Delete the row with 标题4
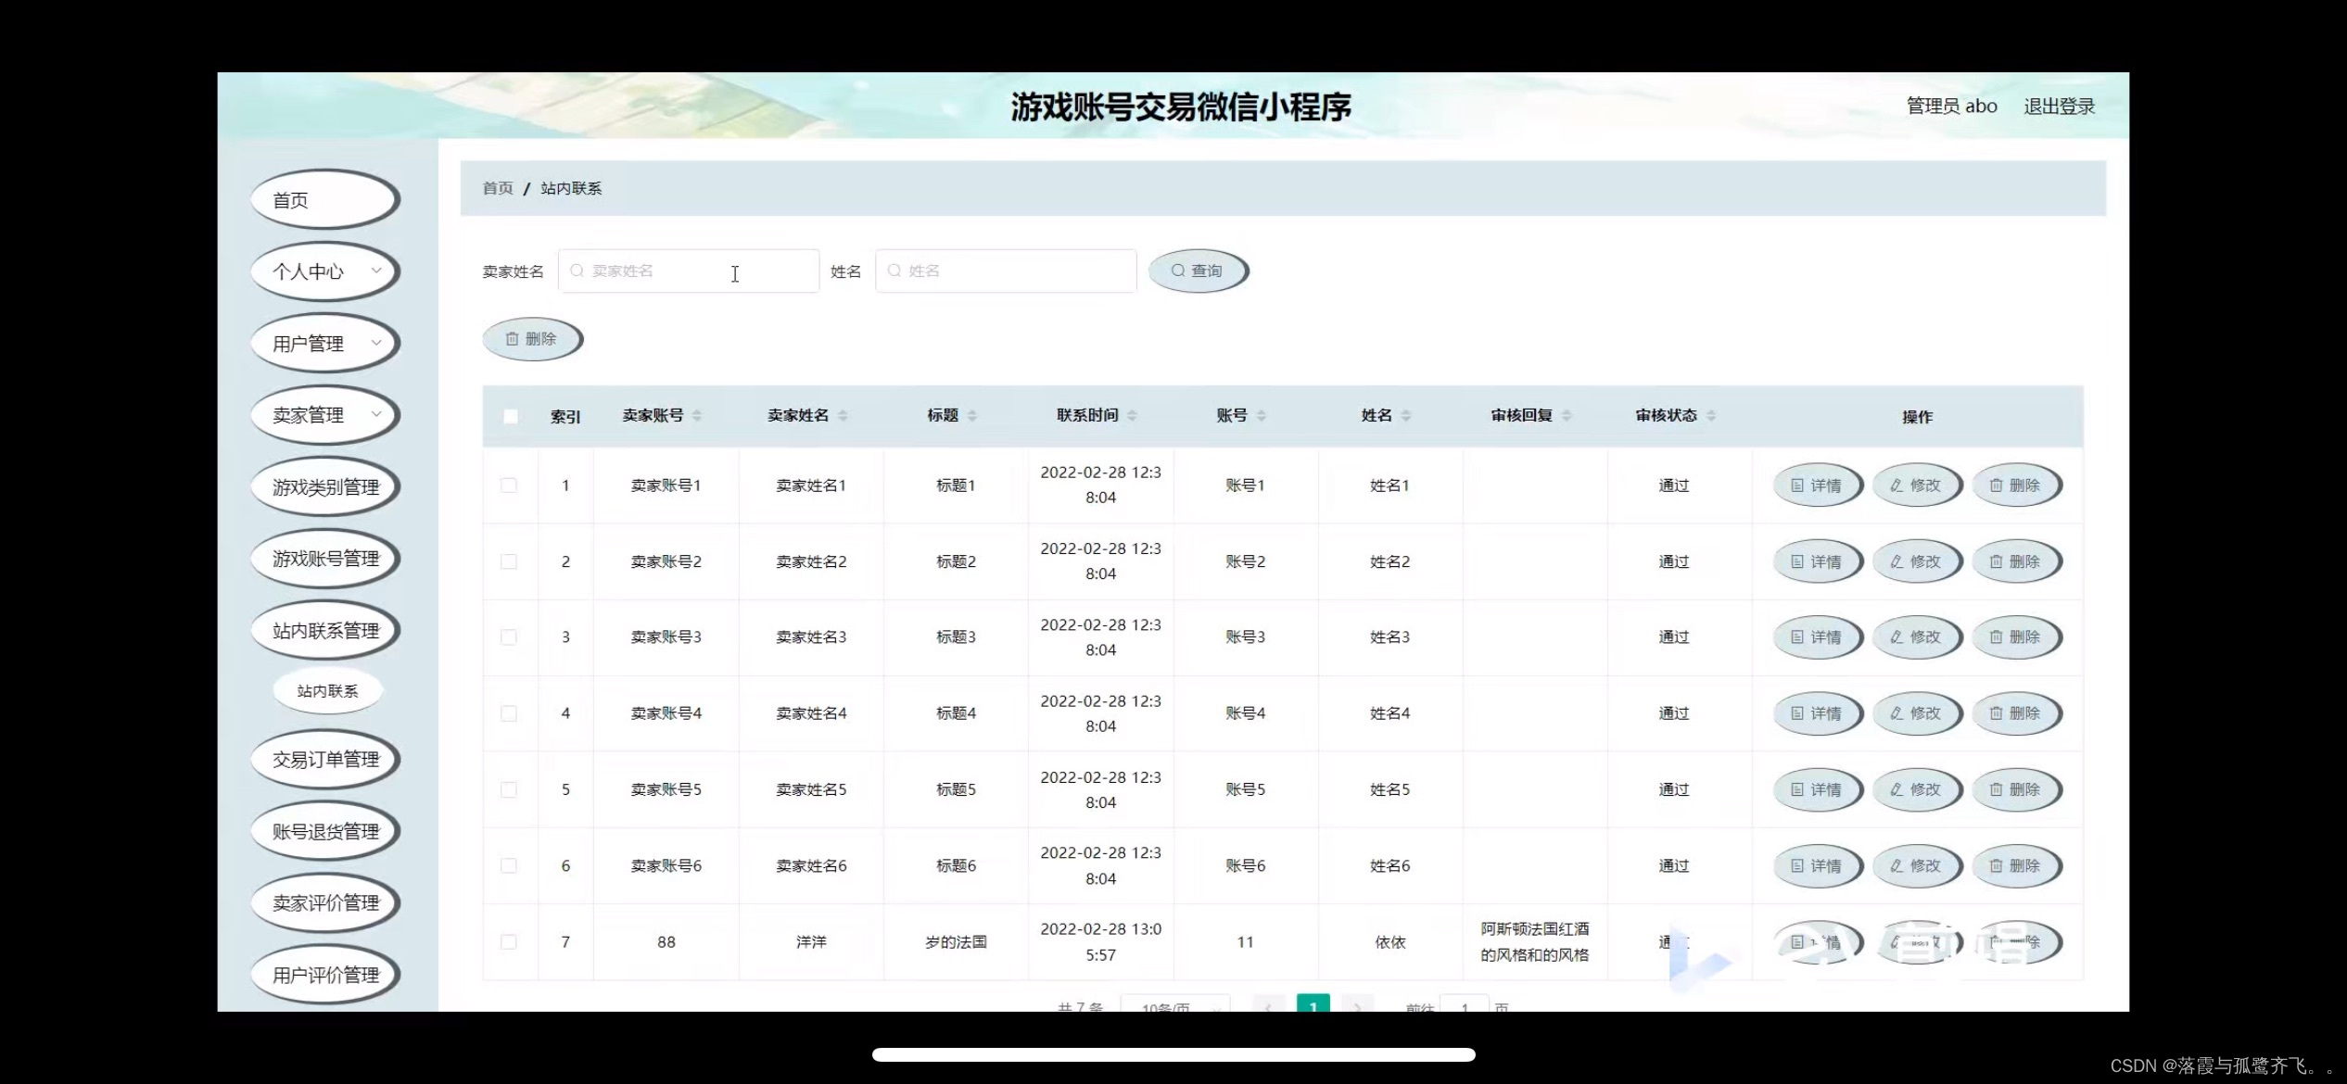 (x=2016, y=713)
